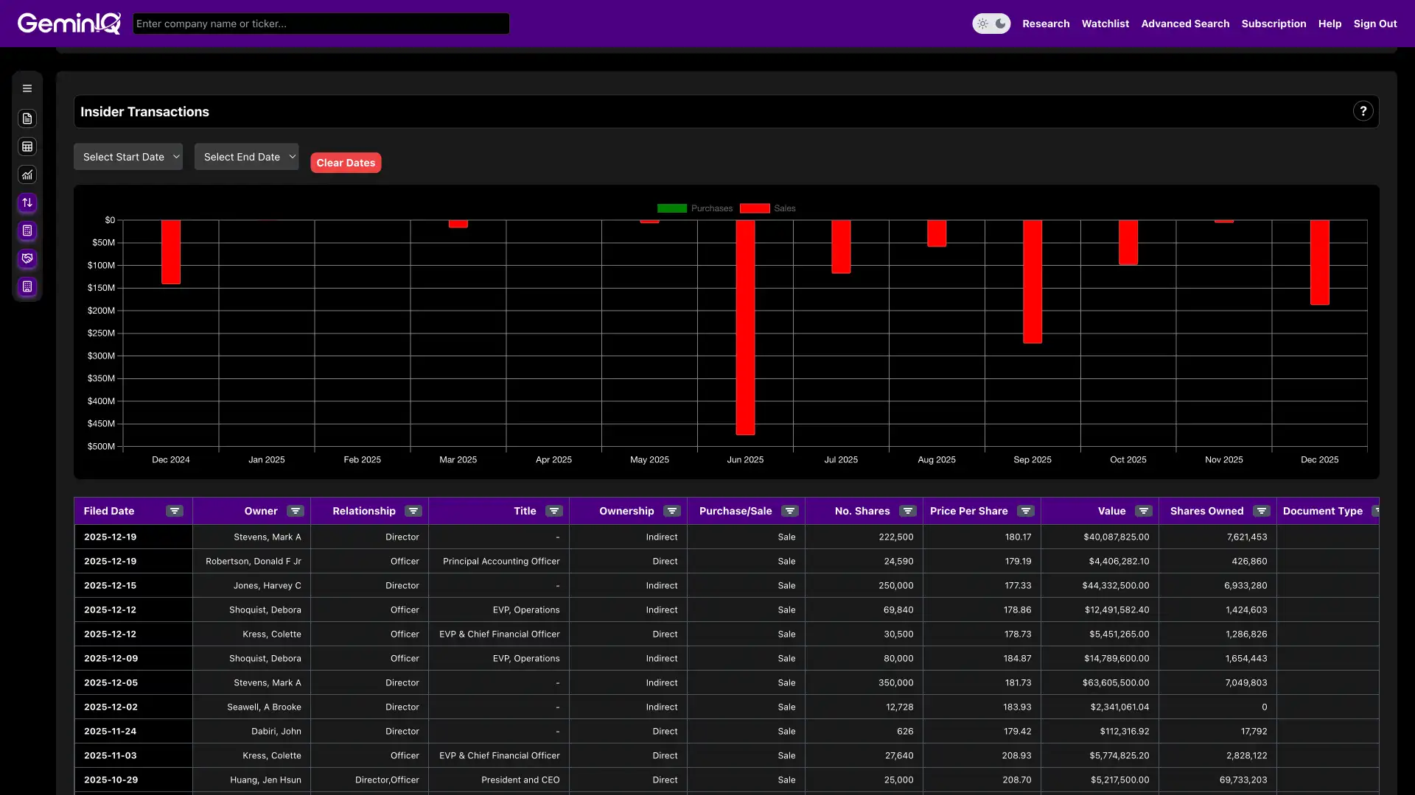Click the help question mark on Insider Transactions panel
Image resolution: width=1415 pixels, height=795 pixels.
(1363, 111)
